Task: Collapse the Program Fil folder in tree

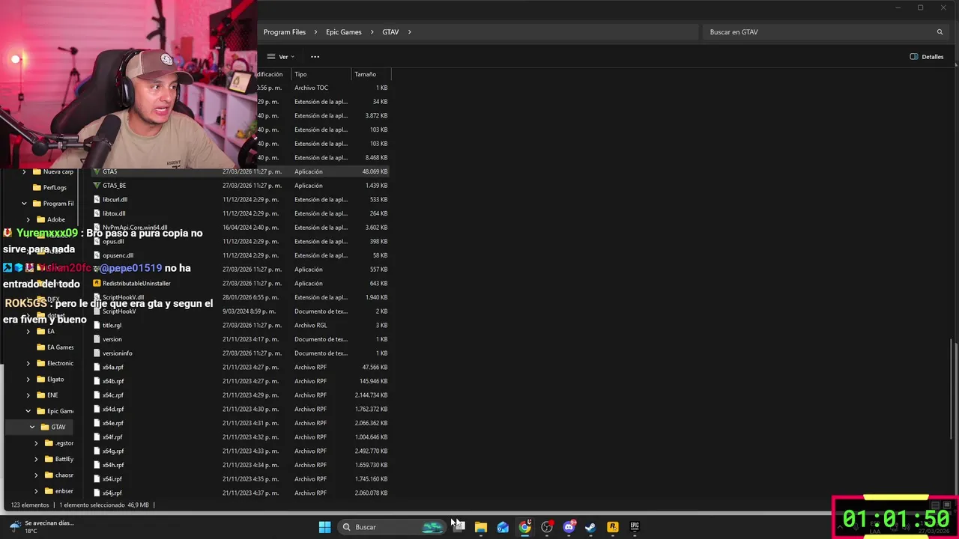Action: click(24, 204)
